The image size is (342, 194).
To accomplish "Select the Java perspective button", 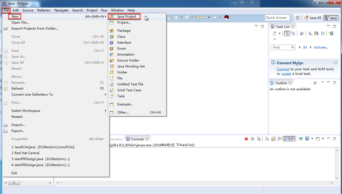I will point(331,18).
